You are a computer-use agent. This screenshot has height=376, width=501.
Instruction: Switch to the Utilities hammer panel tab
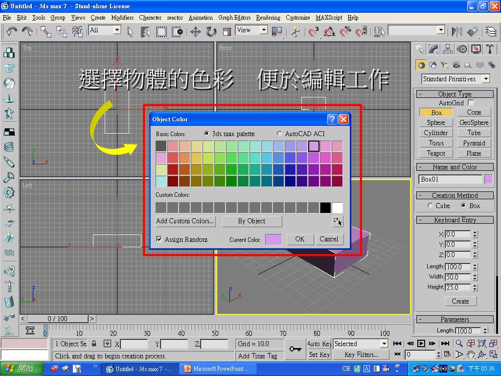[490, 49]
